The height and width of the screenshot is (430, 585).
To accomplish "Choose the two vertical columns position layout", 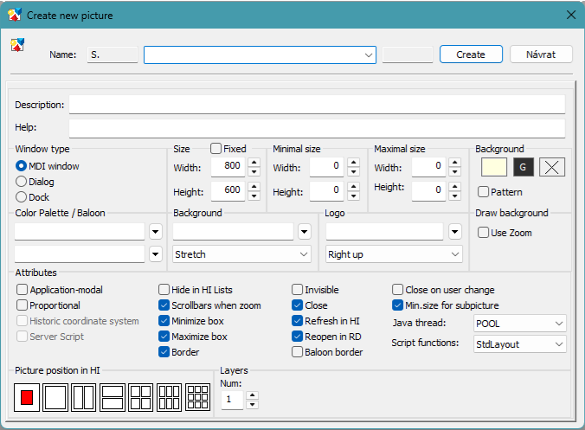I will (84, 398).
